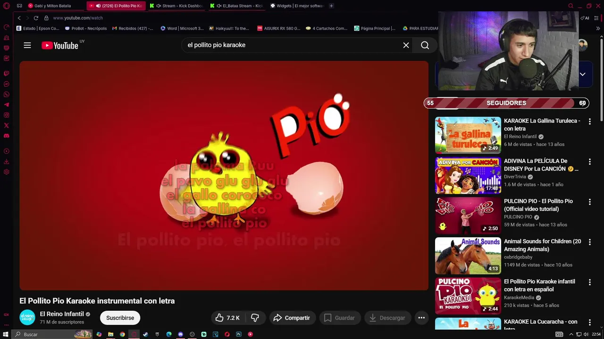Run search with the magnifier button

pos(425,45)
